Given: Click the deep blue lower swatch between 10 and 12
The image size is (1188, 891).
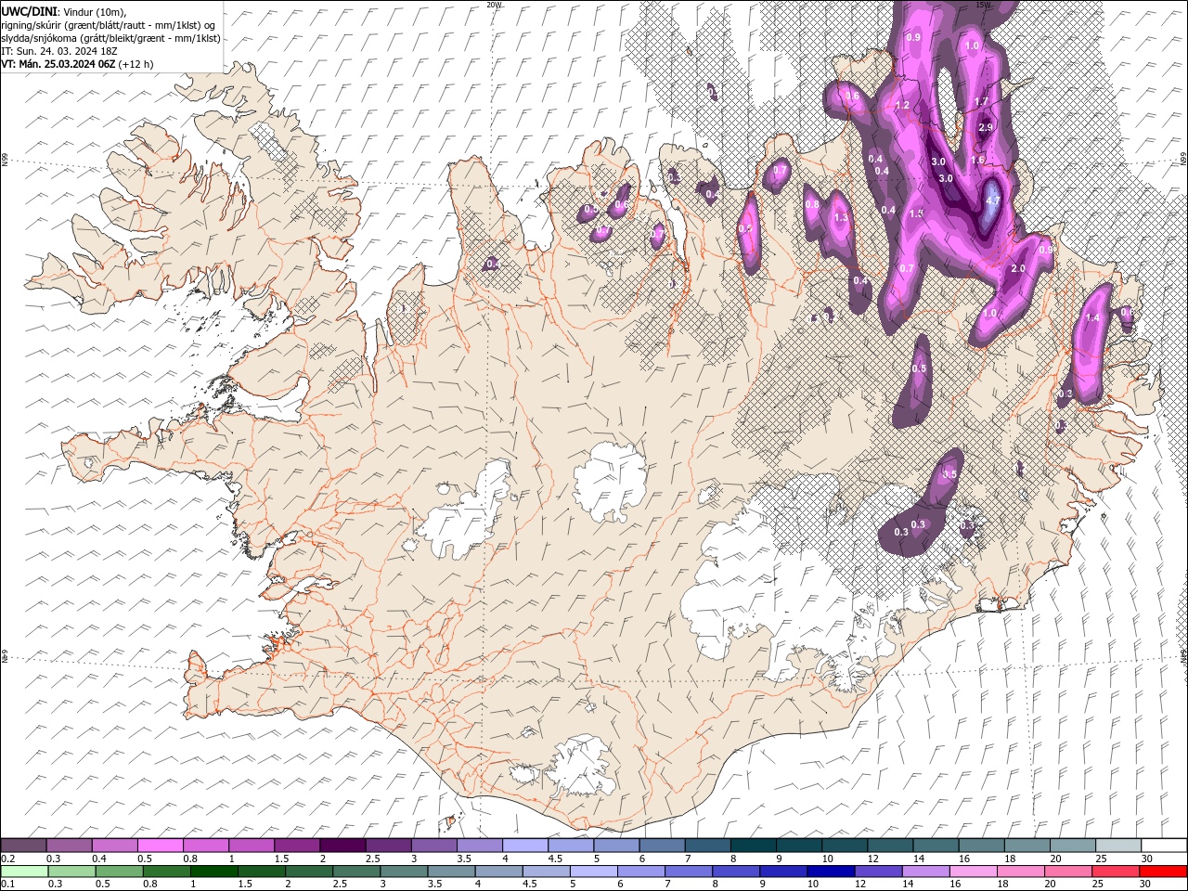Looking at the screenshot, I should (x=831, y=871).
